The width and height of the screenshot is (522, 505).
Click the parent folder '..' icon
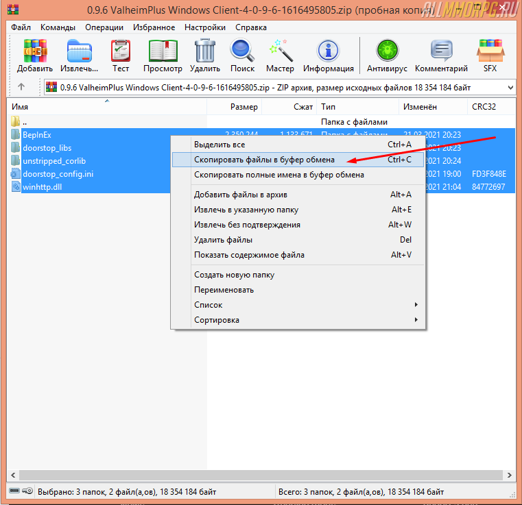pos(15,121)
